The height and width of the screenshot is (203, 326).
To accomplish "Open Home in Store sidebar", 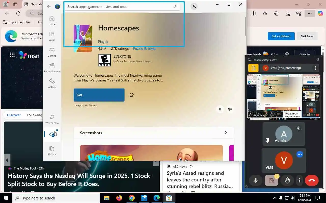I will 52,21.
